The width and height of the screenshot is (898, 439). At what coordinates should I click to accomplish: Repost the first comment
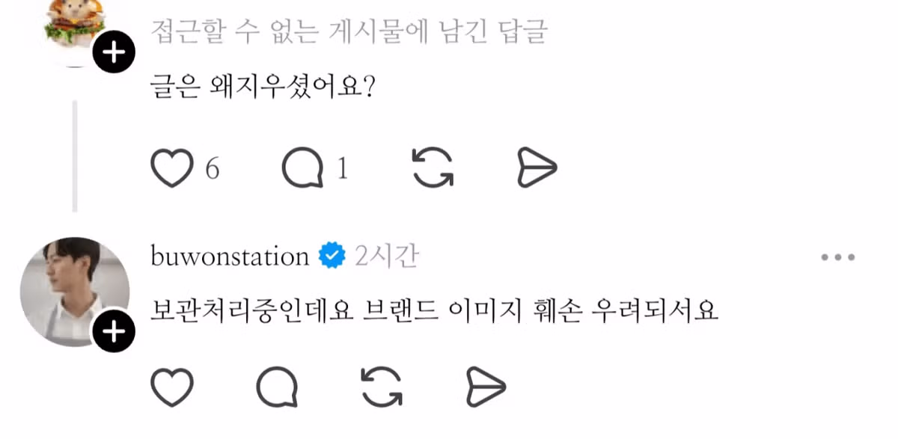tap(432, 168)
